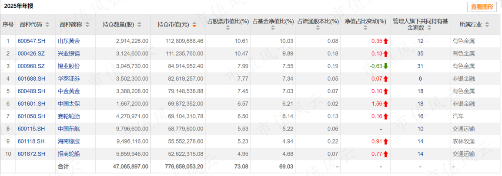Click the 序号 column header
The width and height of the screenshot is (502, 176).
8,25
